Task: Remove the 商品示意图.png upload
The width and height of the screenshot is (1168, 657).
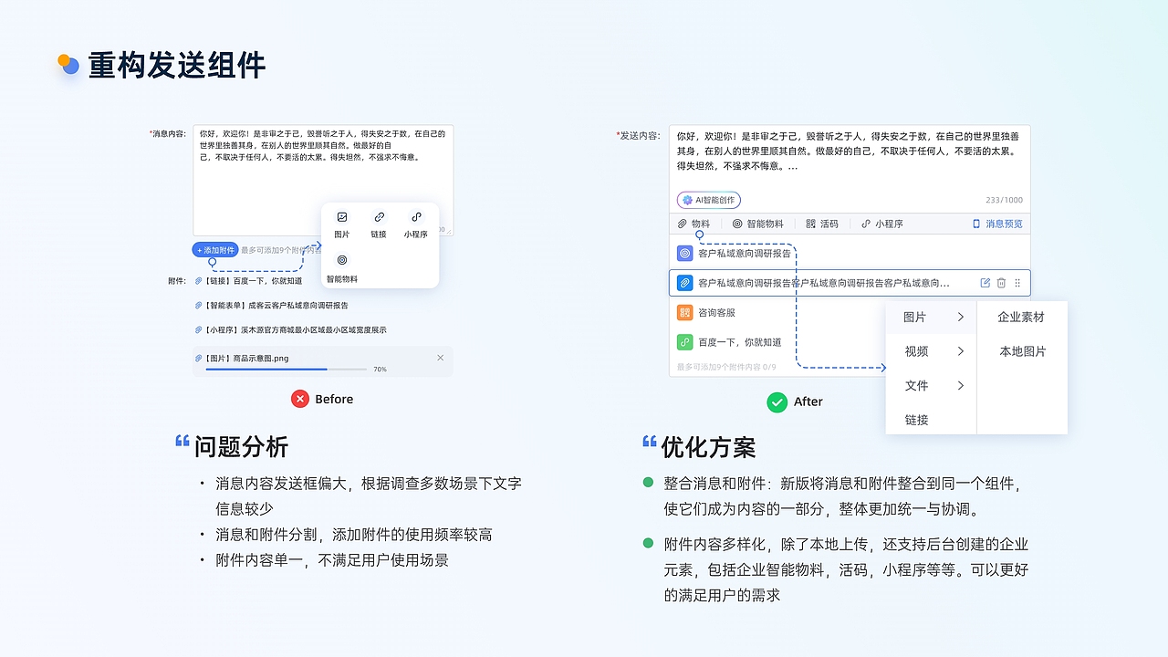Action: point(441,358)
